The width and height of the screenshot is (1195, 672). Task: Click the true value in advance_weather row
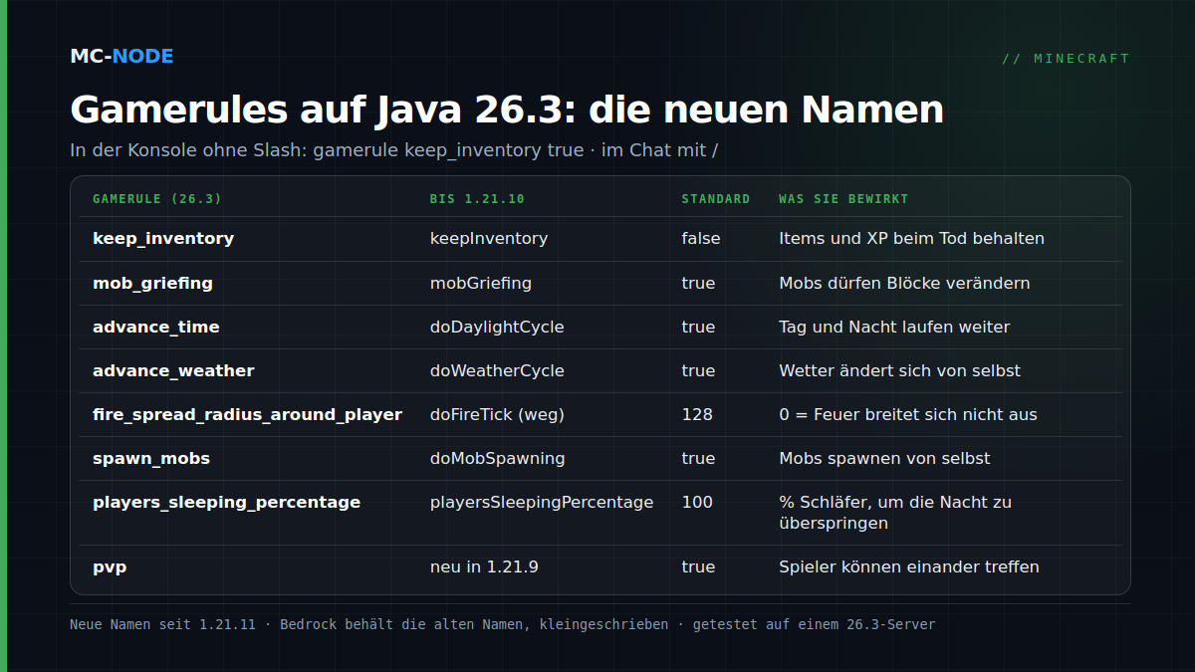[698, 370]
